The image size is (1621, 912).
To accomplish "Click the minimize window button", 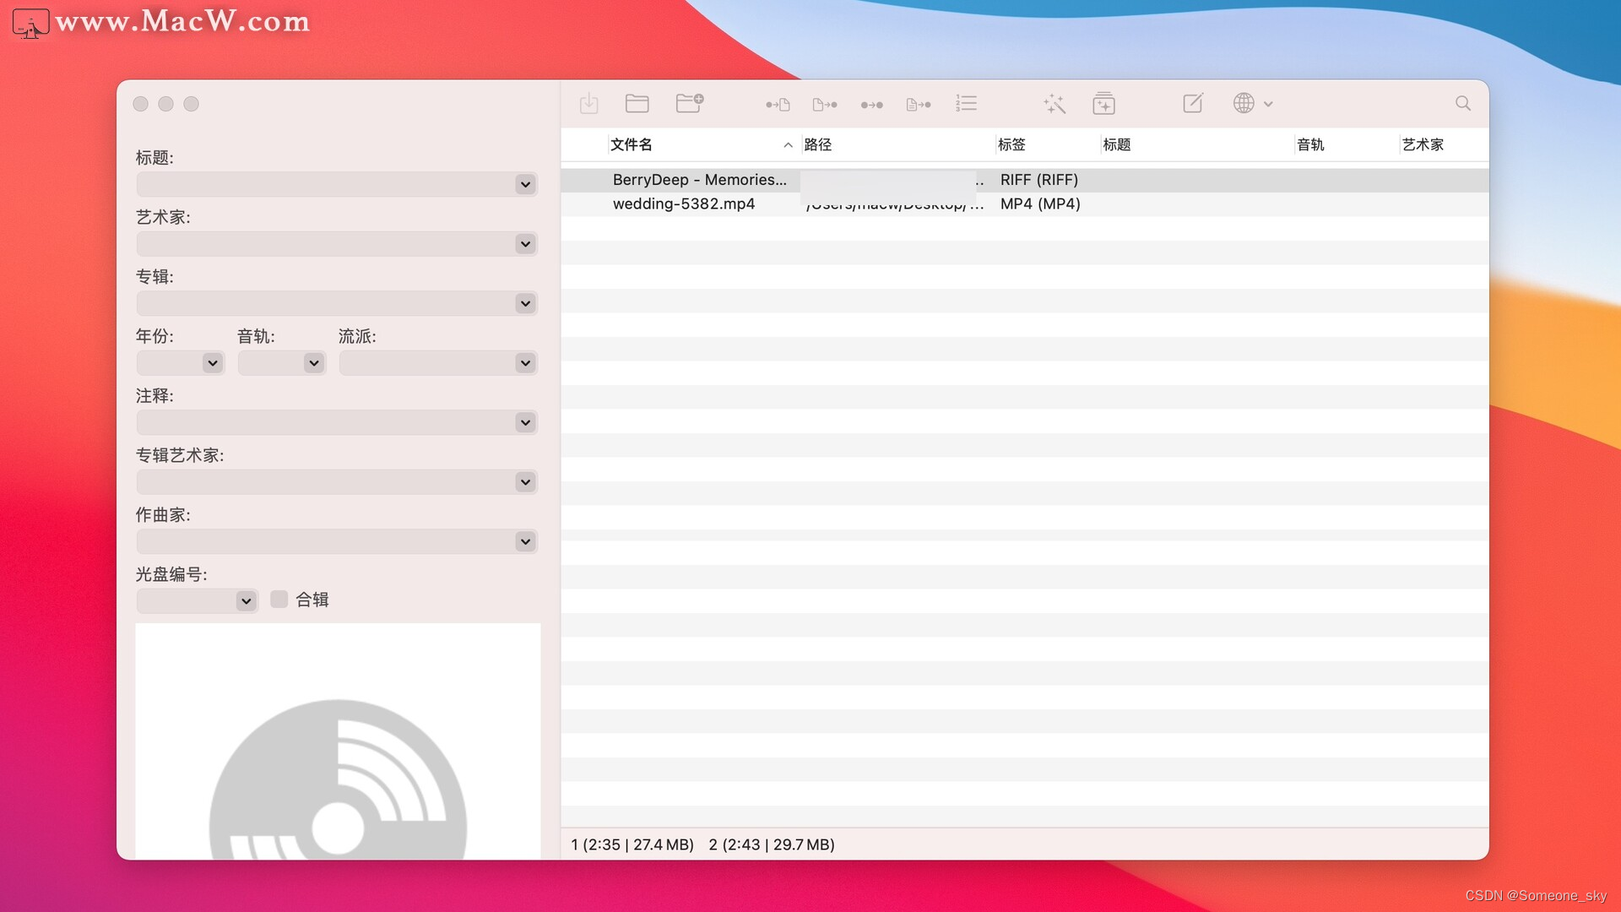I will (165, 104).
